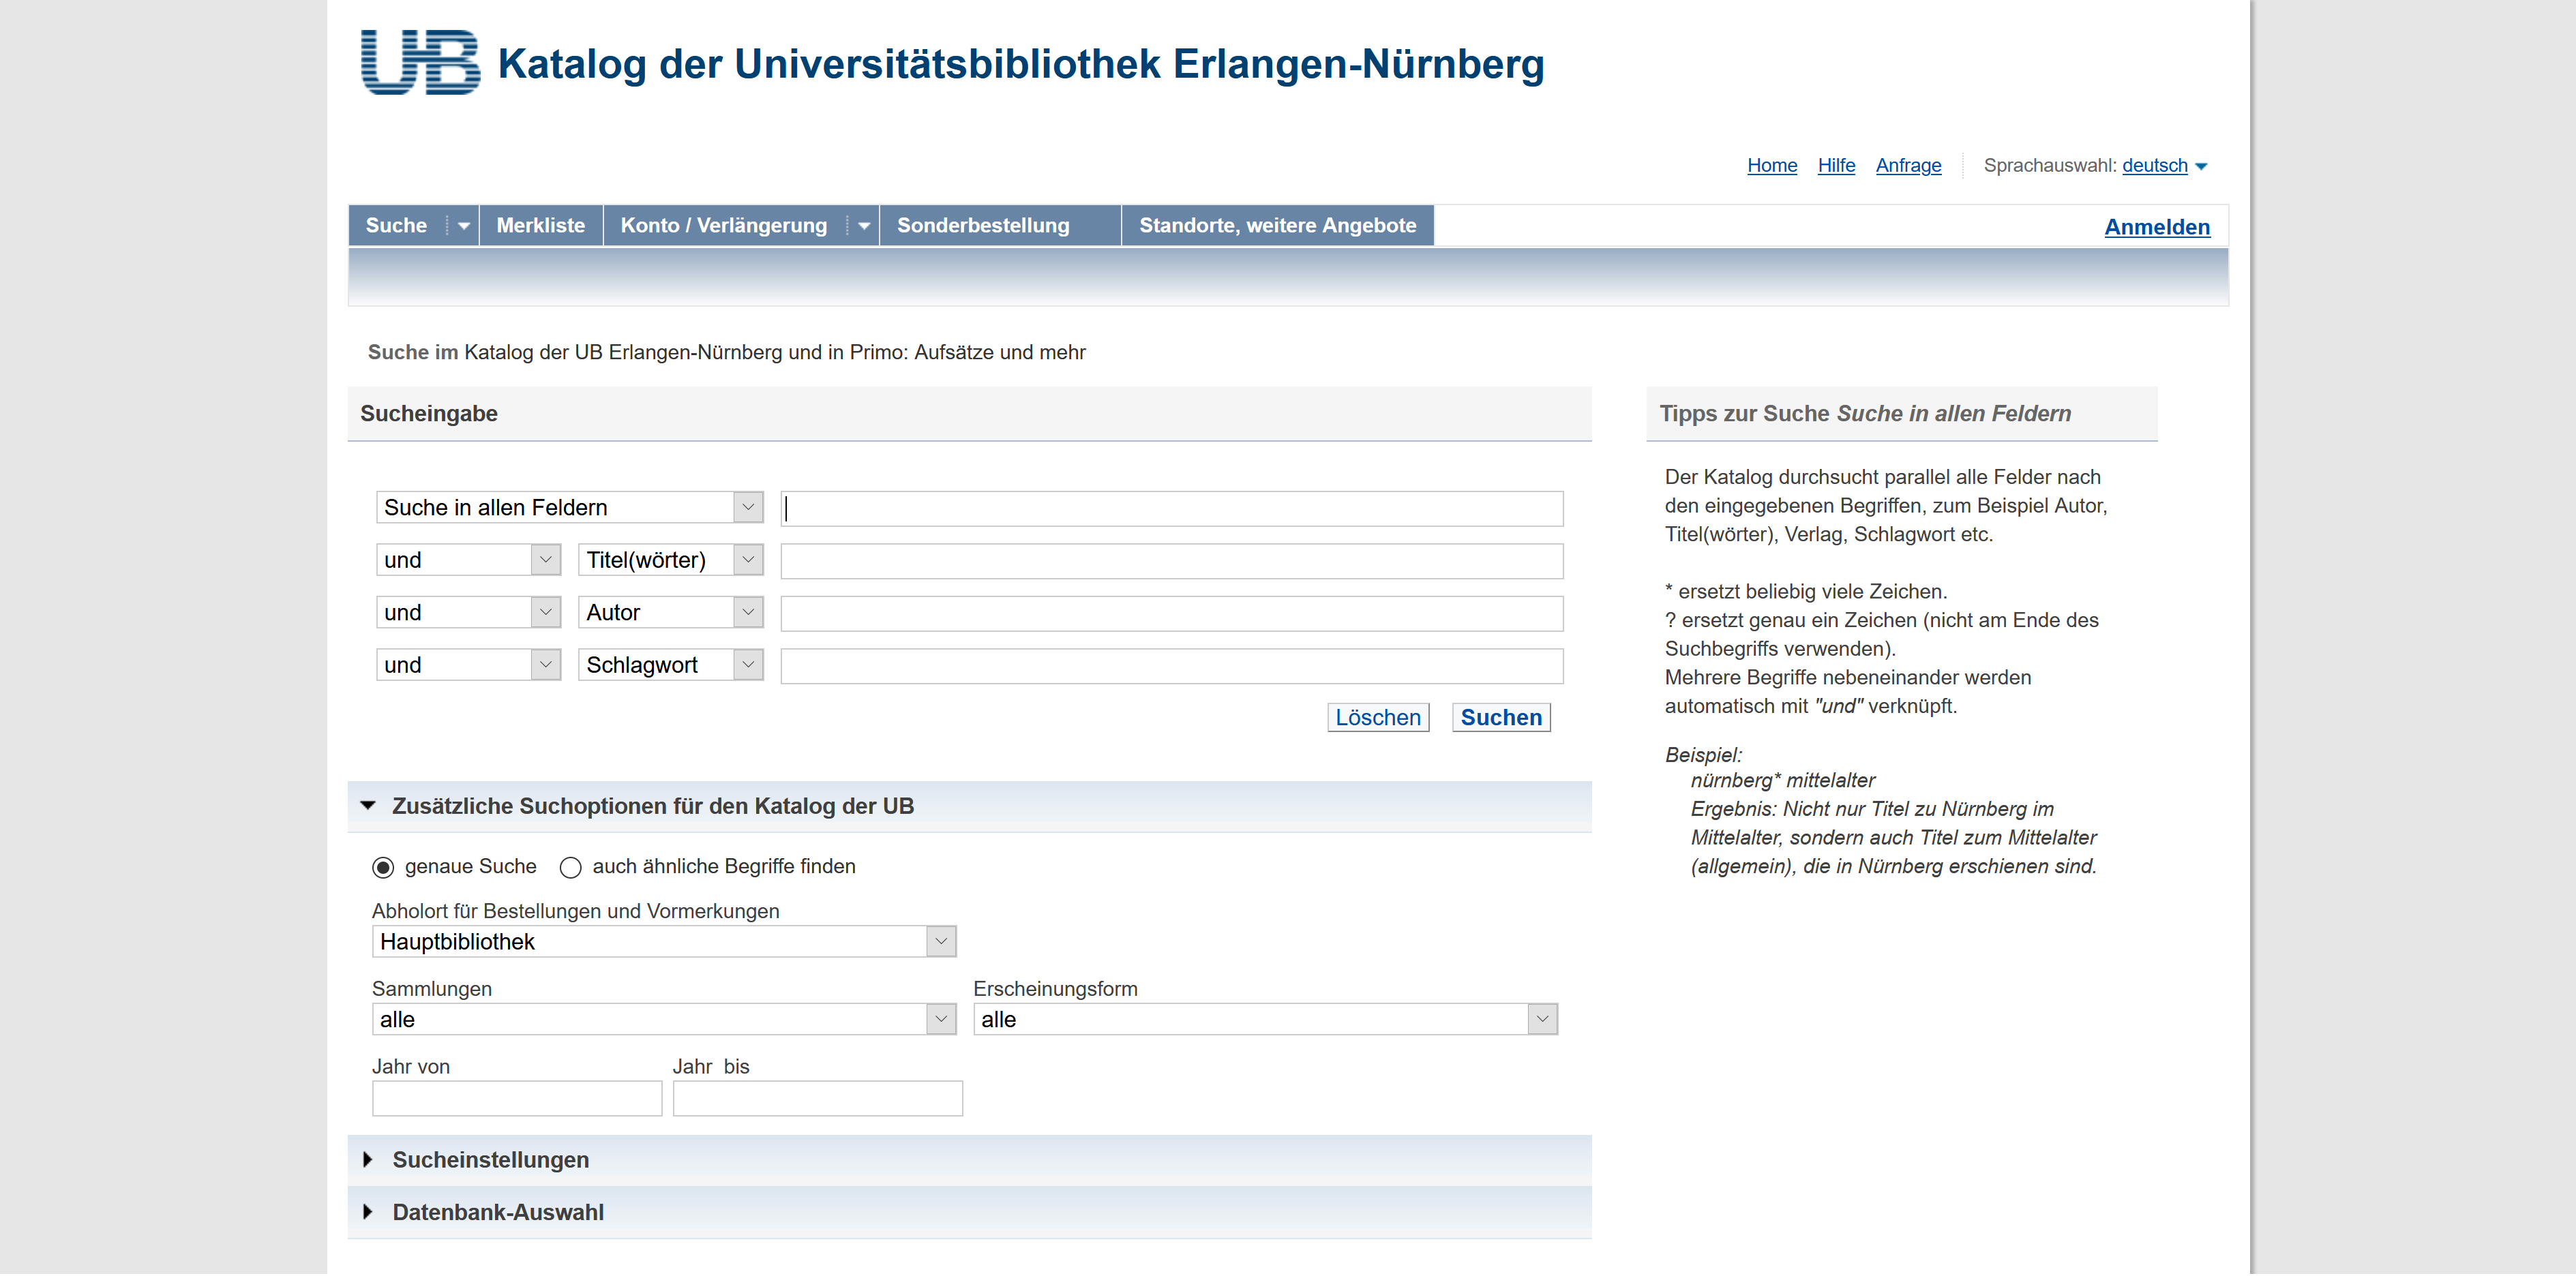
Task: Open the Abholort 'Hauptbibliothek' dropdown
Action: coord(664,942)
